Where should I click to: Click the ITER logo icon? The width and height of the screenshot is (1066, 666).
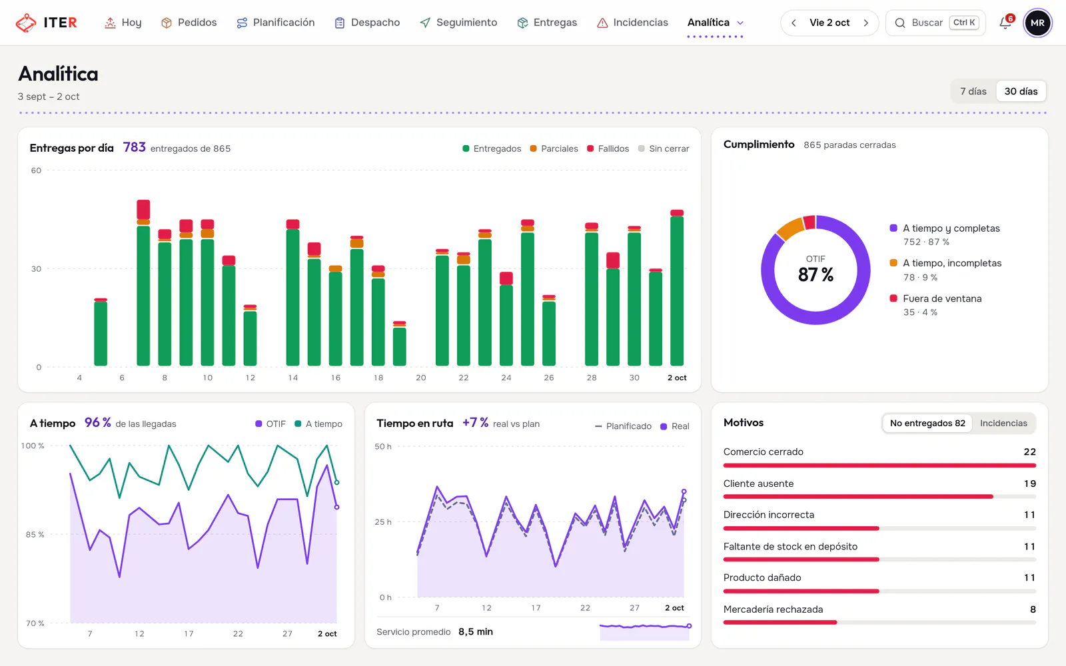click(x=26, y=23)
